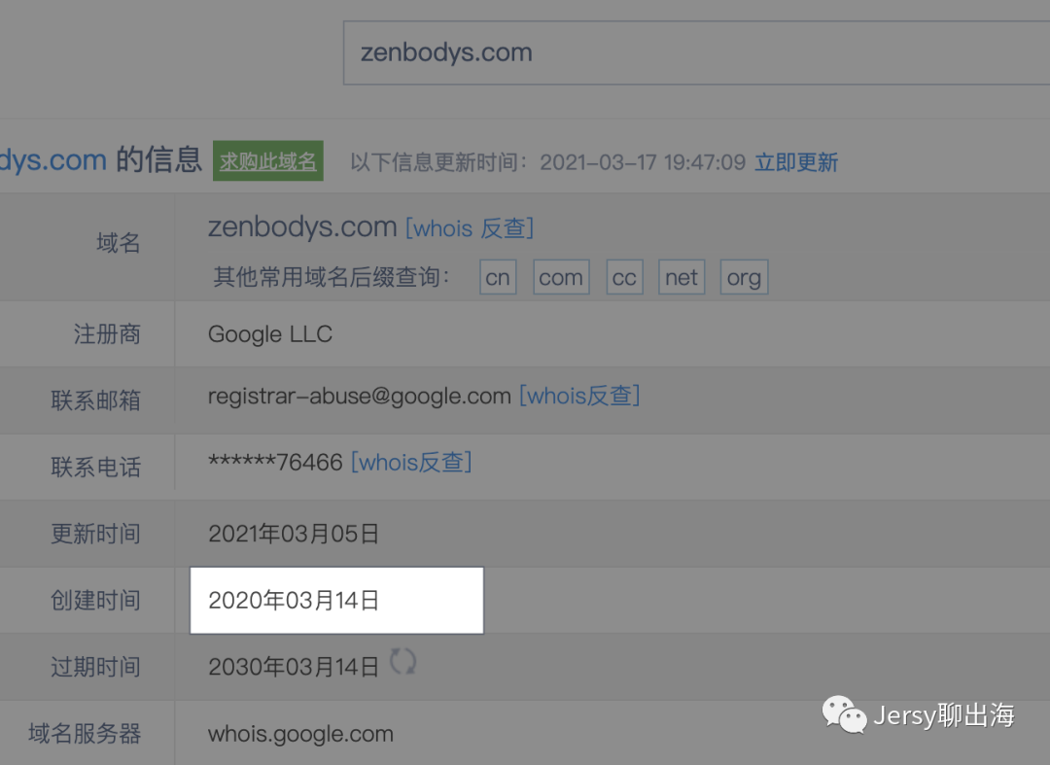Select the com domain suffix box
The height and width of the screenshot is (765, 1050).
pos(561,277)
